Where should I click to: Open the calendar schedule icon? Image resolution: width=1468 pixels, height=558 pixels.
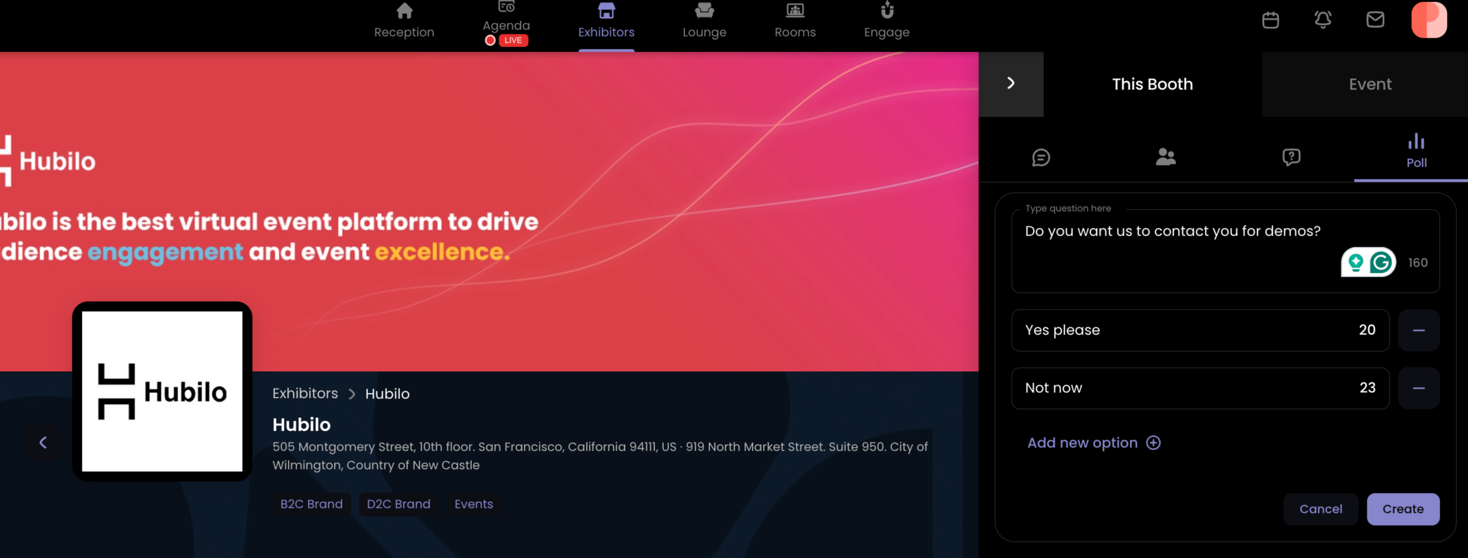(x=1270, y=20)
